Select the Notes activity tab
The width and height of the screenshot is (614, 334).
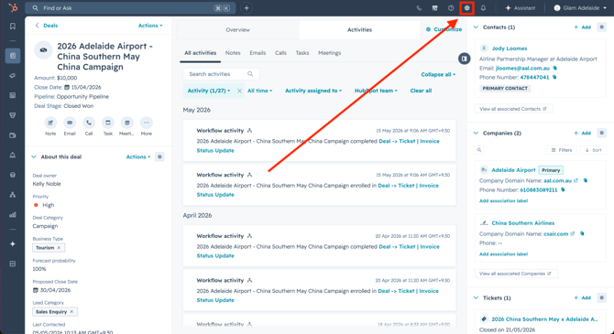point(233,53)
